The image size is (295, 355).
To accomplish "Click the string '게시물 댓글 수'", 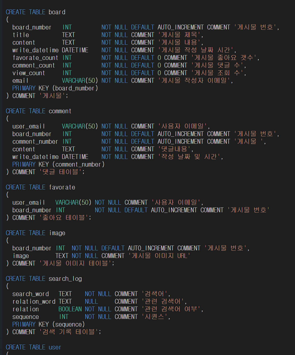I will click(x=217, y=65).
